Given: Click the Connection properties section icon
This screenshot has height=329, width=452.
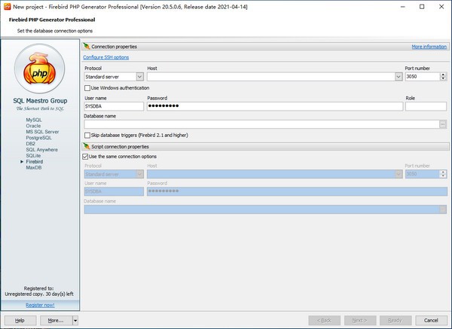Looking at the screenshot, I should (87, 47).
